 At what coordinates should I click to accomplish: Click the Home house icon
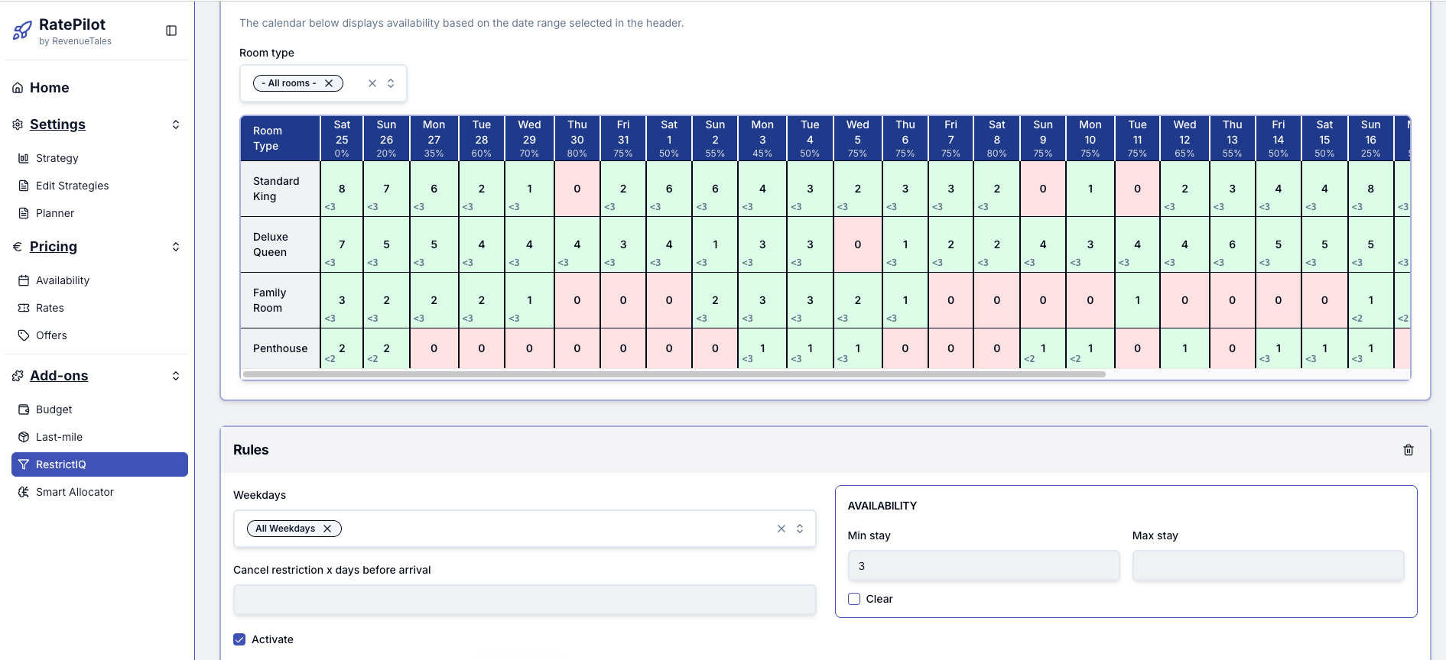pyautogui.click(x=18, y=88)
